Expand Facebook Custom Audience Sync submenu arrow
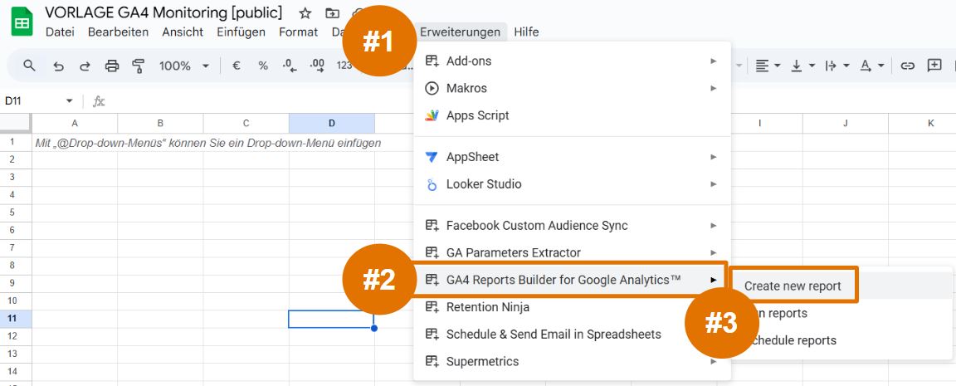956x386 pixels. click(714, 226)
